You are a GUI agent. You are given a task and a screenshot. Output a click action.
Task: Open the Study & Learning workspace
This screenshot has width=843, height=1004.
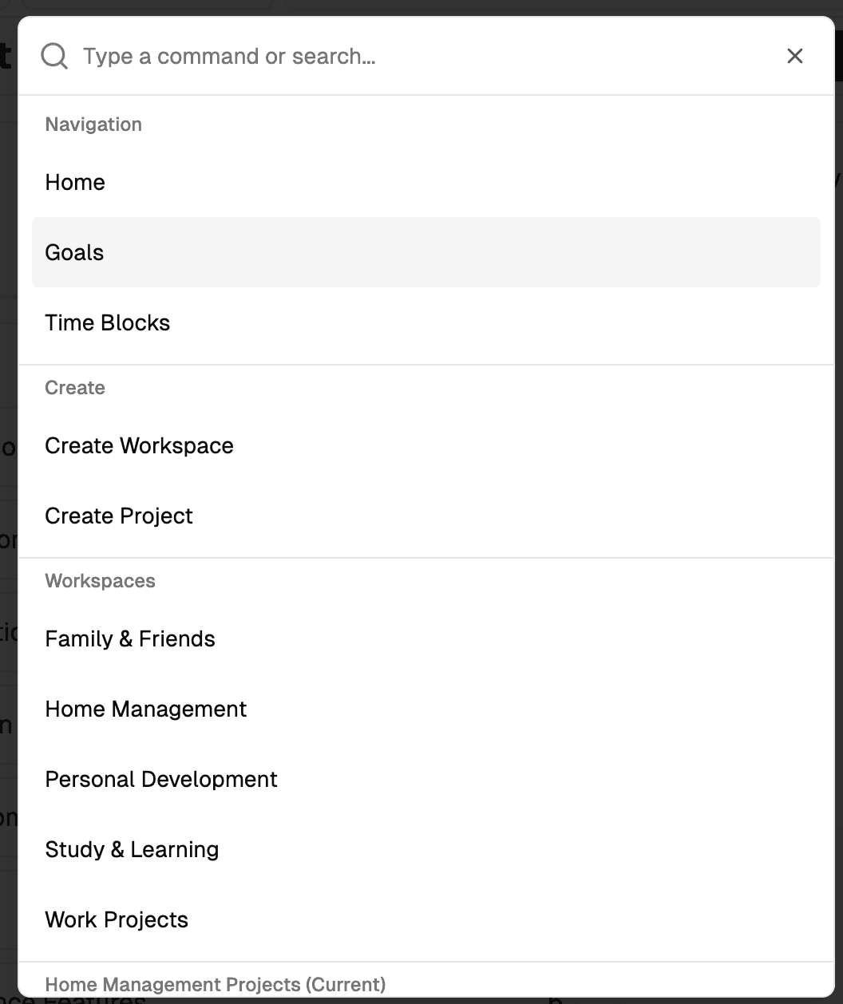(132, 849)
